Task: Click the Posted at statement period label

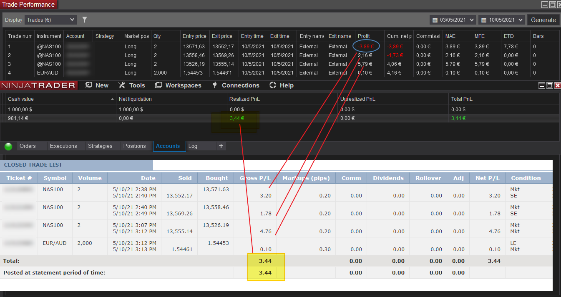Action: [54, 273]
